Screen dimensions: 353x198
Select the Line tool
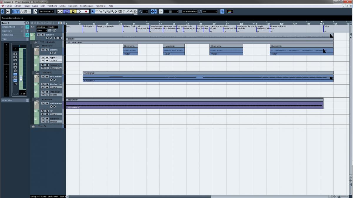128,11
